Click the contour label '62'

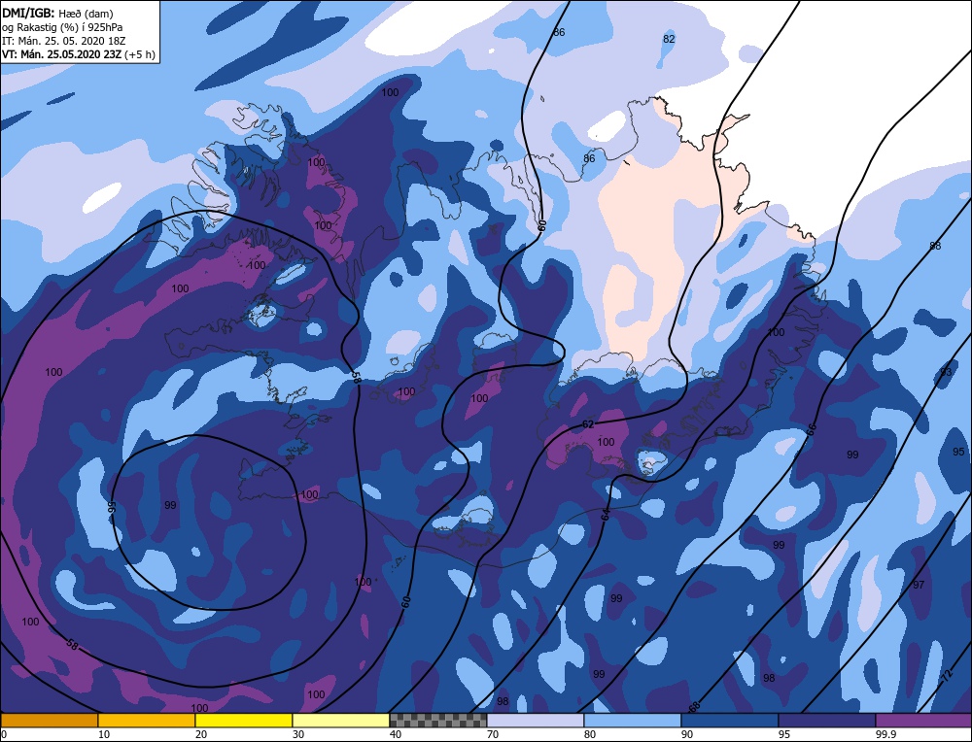(x=588, y=424)
